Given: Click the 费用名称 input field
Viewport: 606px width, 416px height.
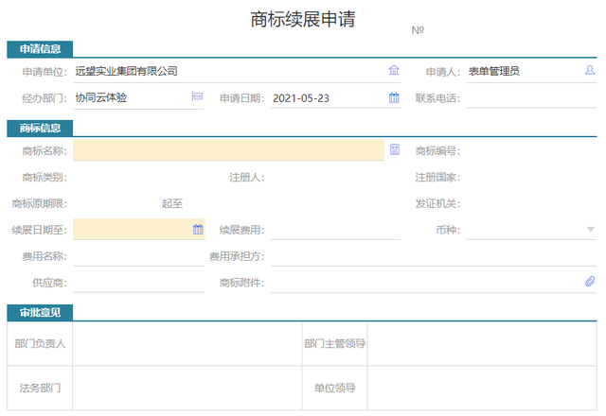Looking at the screenshot, I should [138, 256].
